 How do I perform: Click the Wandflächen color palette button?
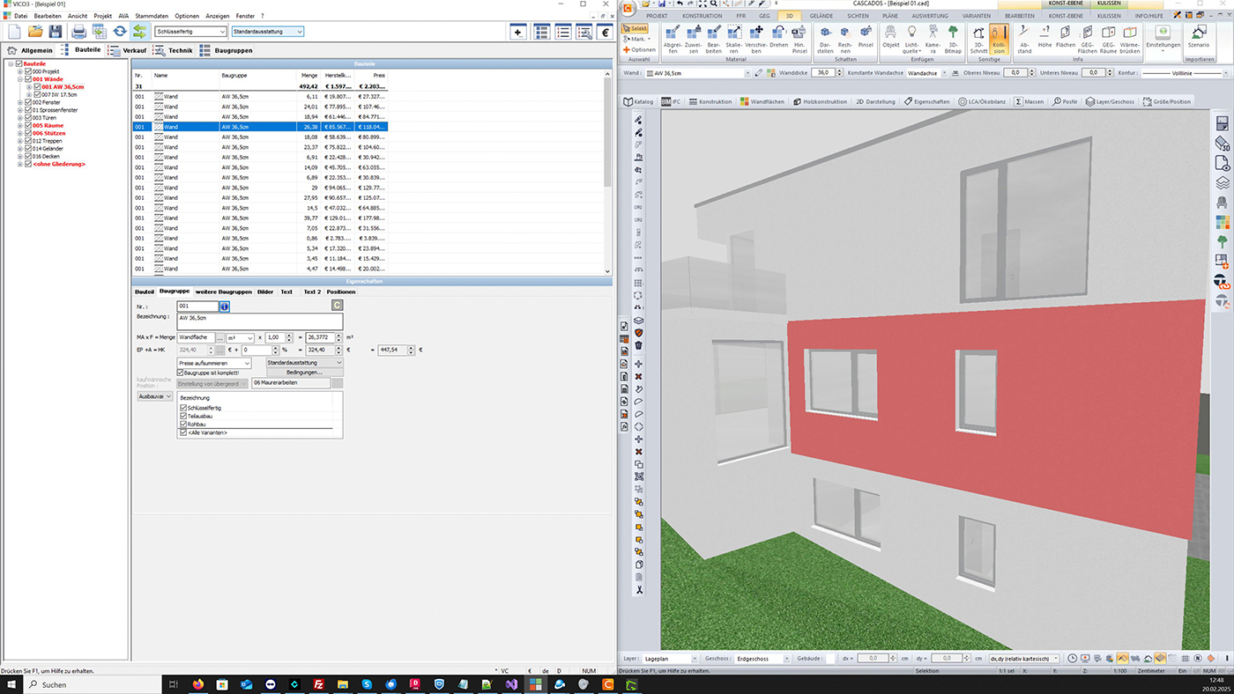click(762, 101)
